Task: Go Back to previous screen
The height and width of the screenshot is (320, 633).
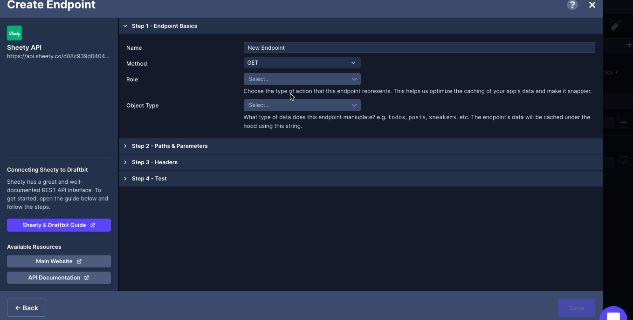Action: 27,307
